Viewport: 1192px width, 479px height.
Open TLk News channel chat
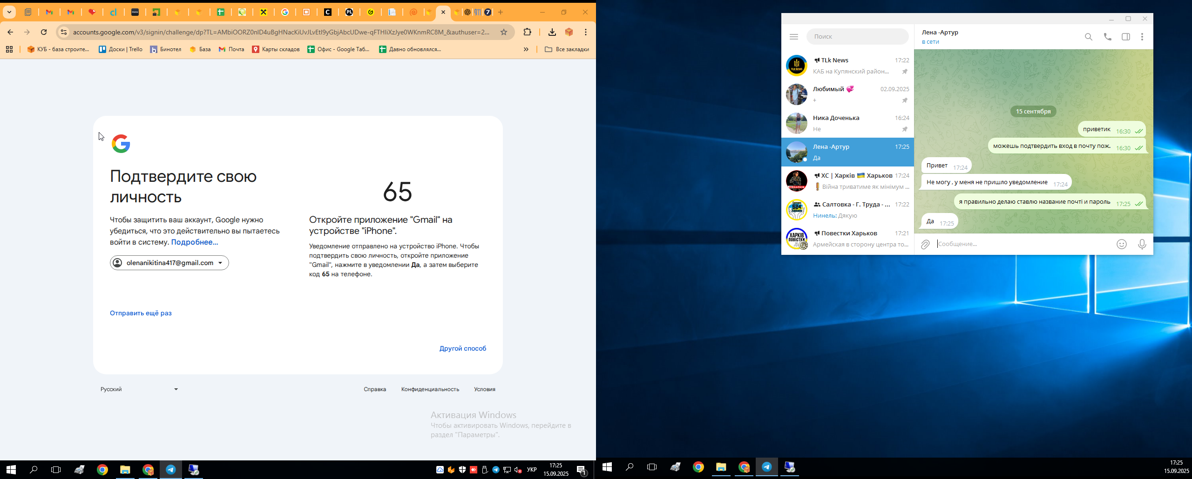pyautogui.click(x=847, y=66)
